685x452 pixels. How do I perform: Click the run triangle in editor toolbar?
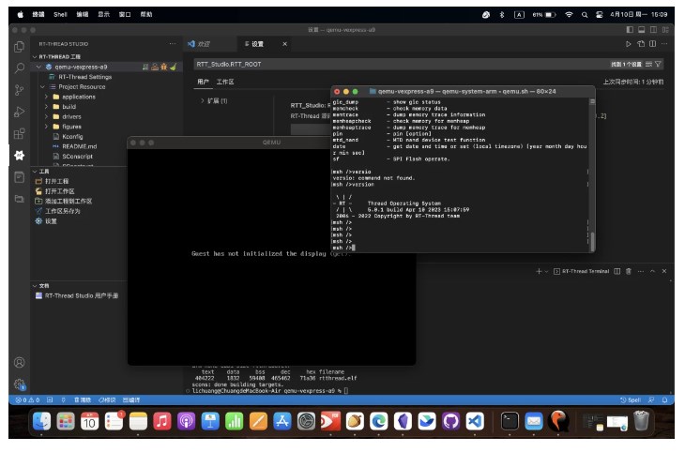(x=628, y=44)
